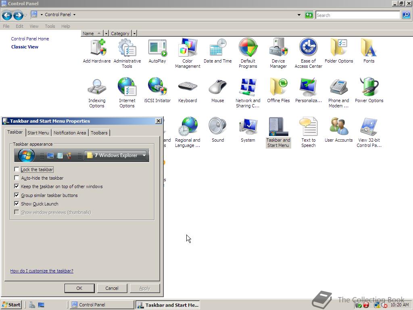Go to Control Panel Home

point(30,39)
